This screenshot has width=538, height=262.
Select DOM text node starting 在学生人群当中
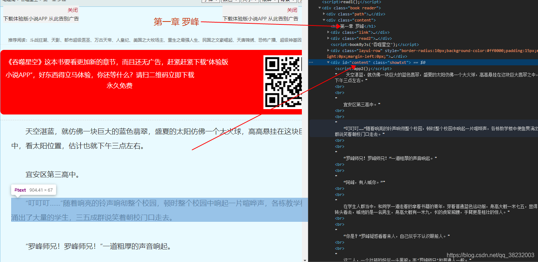436,209
